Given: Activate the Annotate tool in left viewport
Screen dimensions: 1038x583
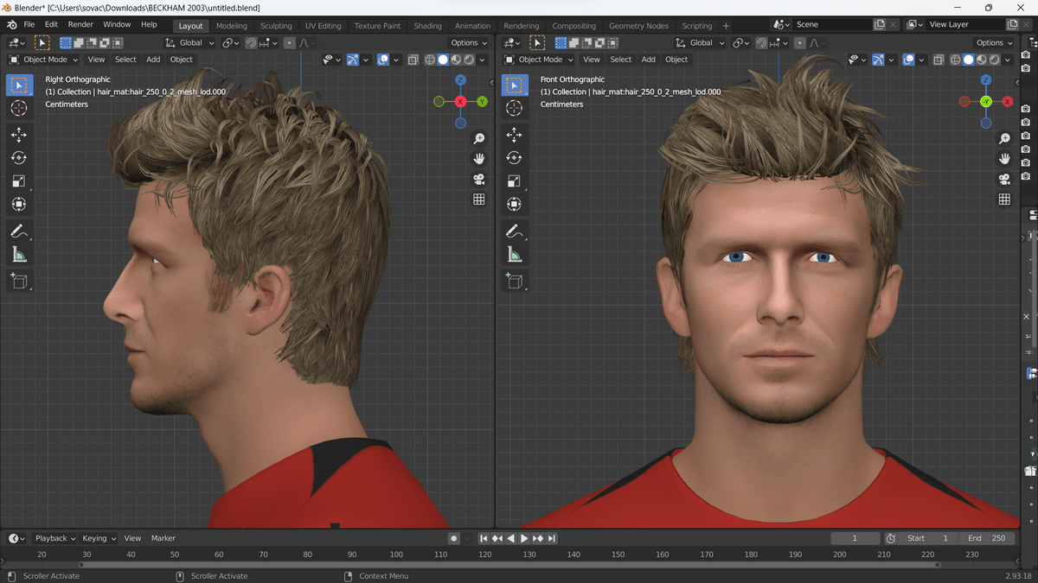Looking at the screenshot, I should coord(19,231).
